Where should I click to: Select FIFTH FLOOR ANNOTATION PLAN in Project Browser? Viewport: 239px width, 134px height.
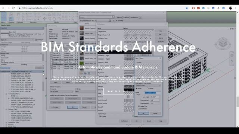[22, 107]
